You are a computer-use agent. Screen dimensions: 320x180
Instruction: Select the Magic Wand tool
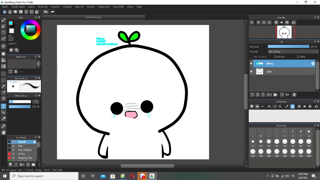(3, 86)
